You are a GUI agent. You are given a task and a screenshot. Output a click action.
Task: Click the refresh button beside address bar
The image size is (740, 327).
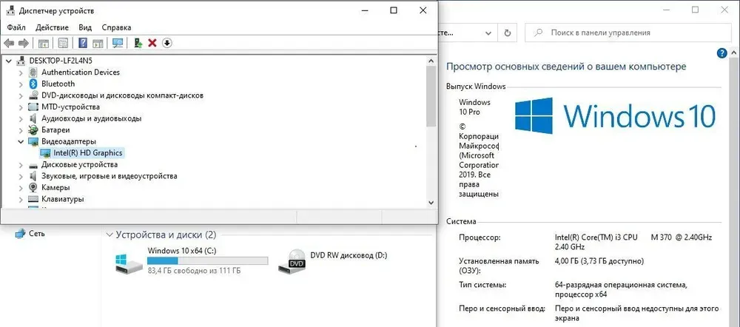click(507, 33)
